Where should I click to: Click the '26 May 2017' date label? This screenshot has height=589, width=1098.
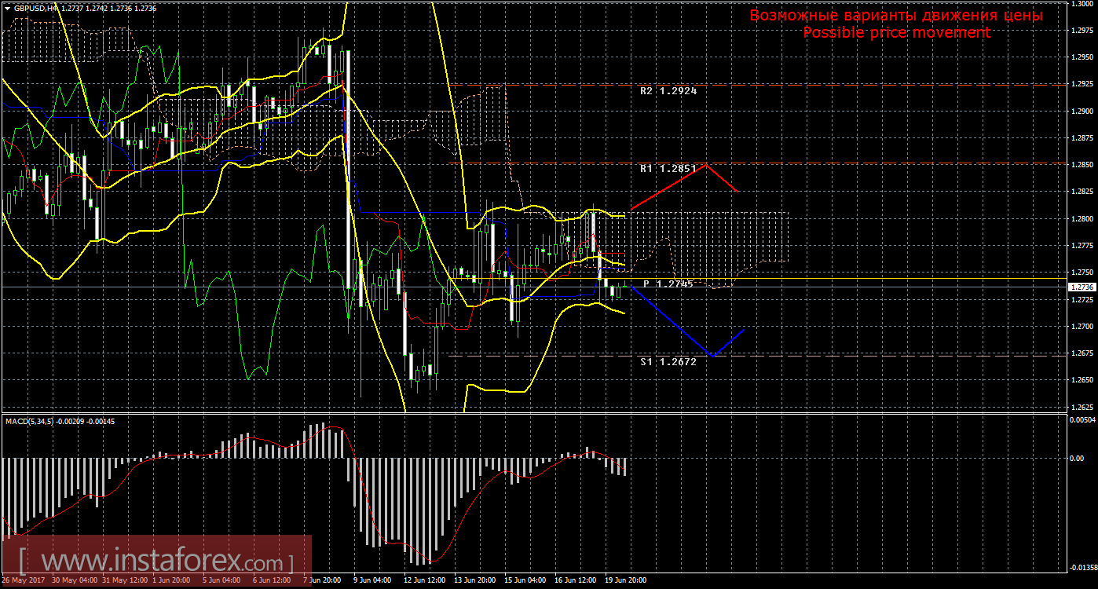[x=22, y=581]
